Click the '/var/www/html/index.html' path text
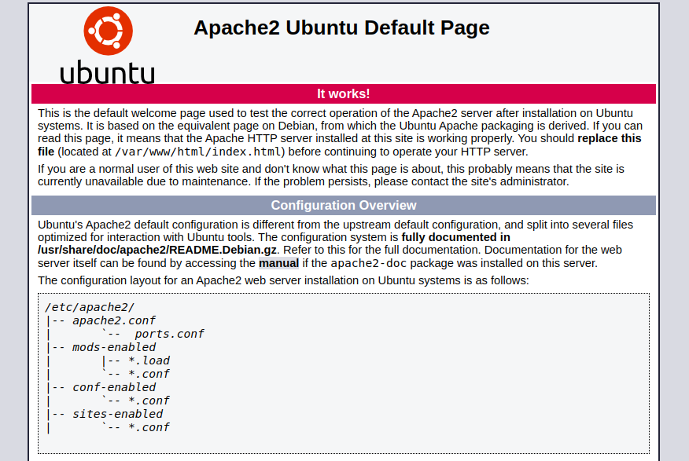This screenshot has width=689, height=461. (197, 152)
